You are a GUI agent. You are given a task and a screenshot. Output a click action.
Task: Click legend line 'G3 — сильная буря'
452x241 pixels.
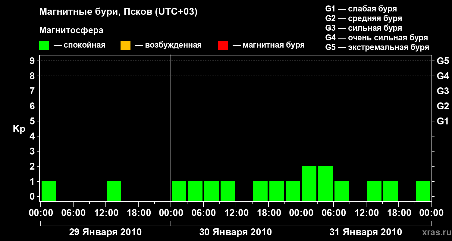click(364, 28)
